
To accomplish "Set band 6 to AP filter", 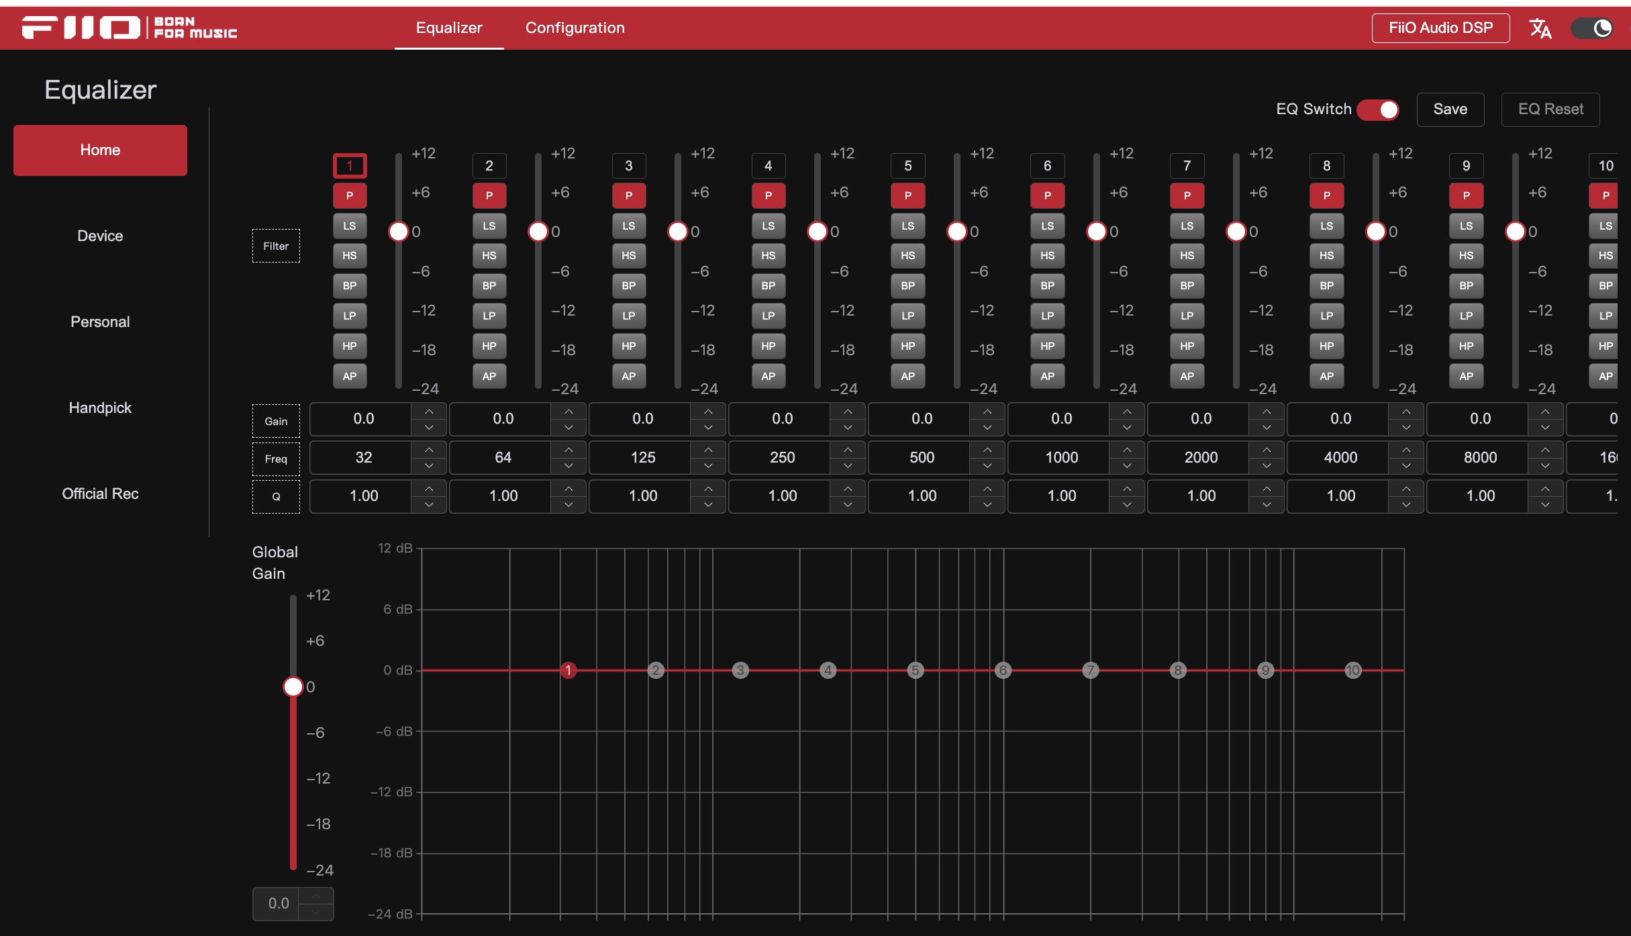I will point(1048,377).
